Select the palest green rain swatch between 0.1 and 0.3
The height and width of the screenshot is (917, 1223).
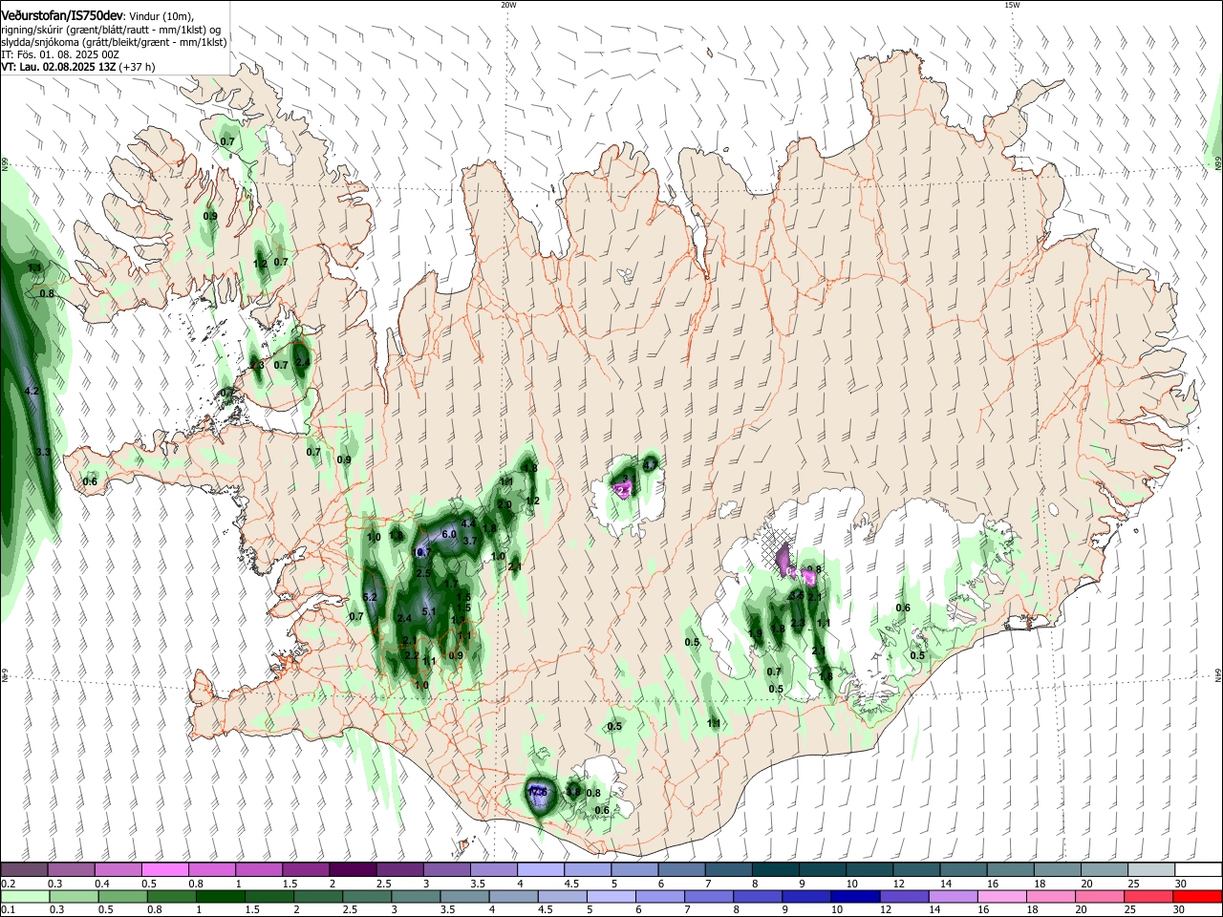[x=25, y=896]
